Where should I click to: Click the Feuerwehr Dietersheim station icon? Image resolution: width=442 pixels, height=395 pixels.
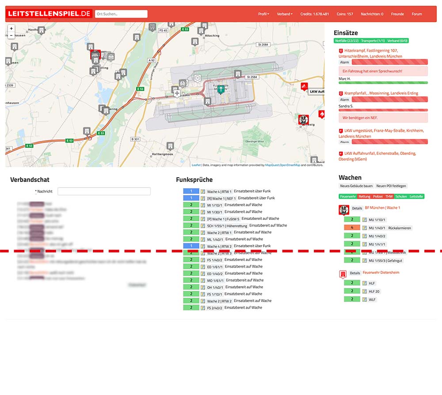tap(343, 274)
